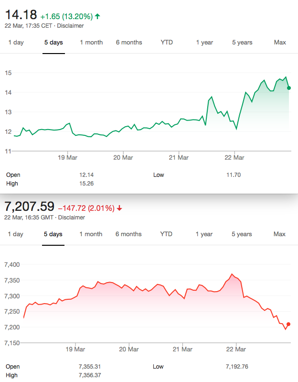Open Disclaimer link under 14.18 price
Image resolution: width=298 pixels, height=382 pixels.
(70, 26)
